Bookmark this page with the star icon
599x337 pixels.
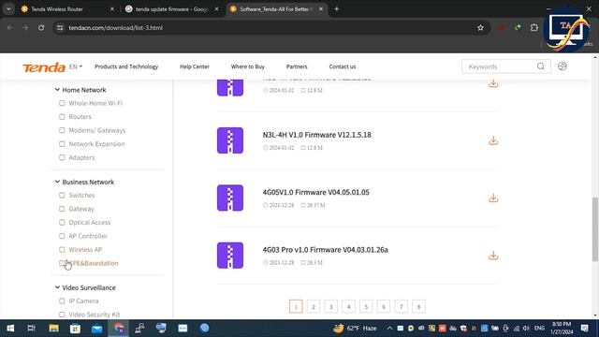[480, 27]
